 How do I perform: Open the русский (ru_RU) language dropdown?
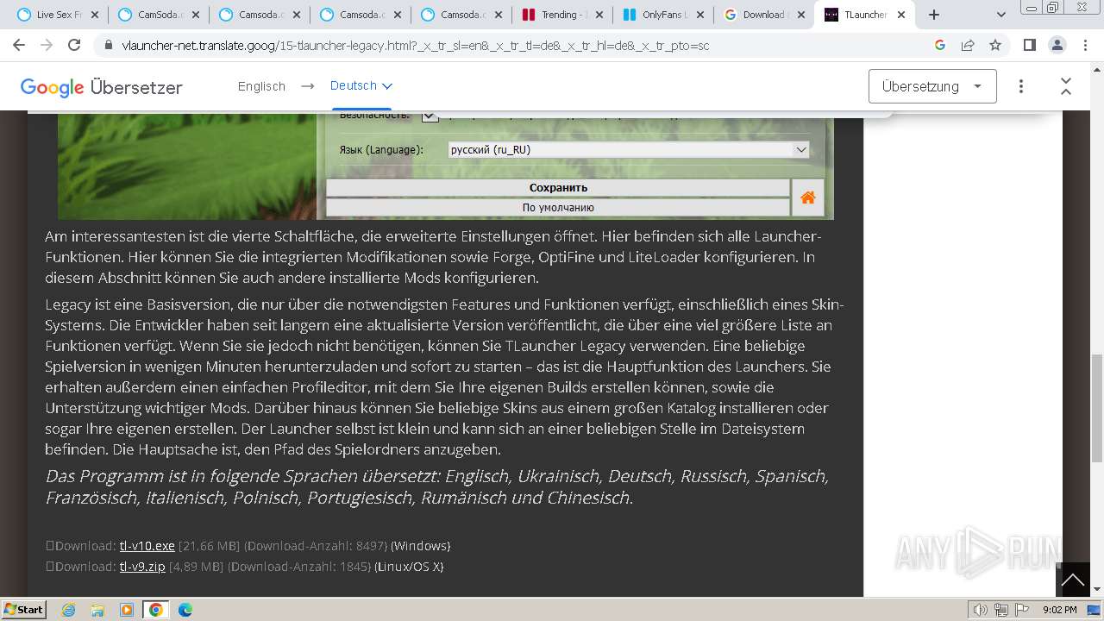tap(628, 149)
